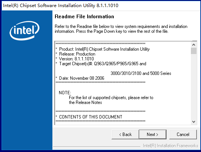
Task: Click the Next button
Action: [x=153, y=134]
